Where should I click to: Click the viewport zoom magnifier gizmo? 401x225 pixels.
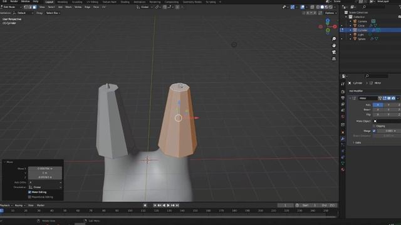point(334,39)
